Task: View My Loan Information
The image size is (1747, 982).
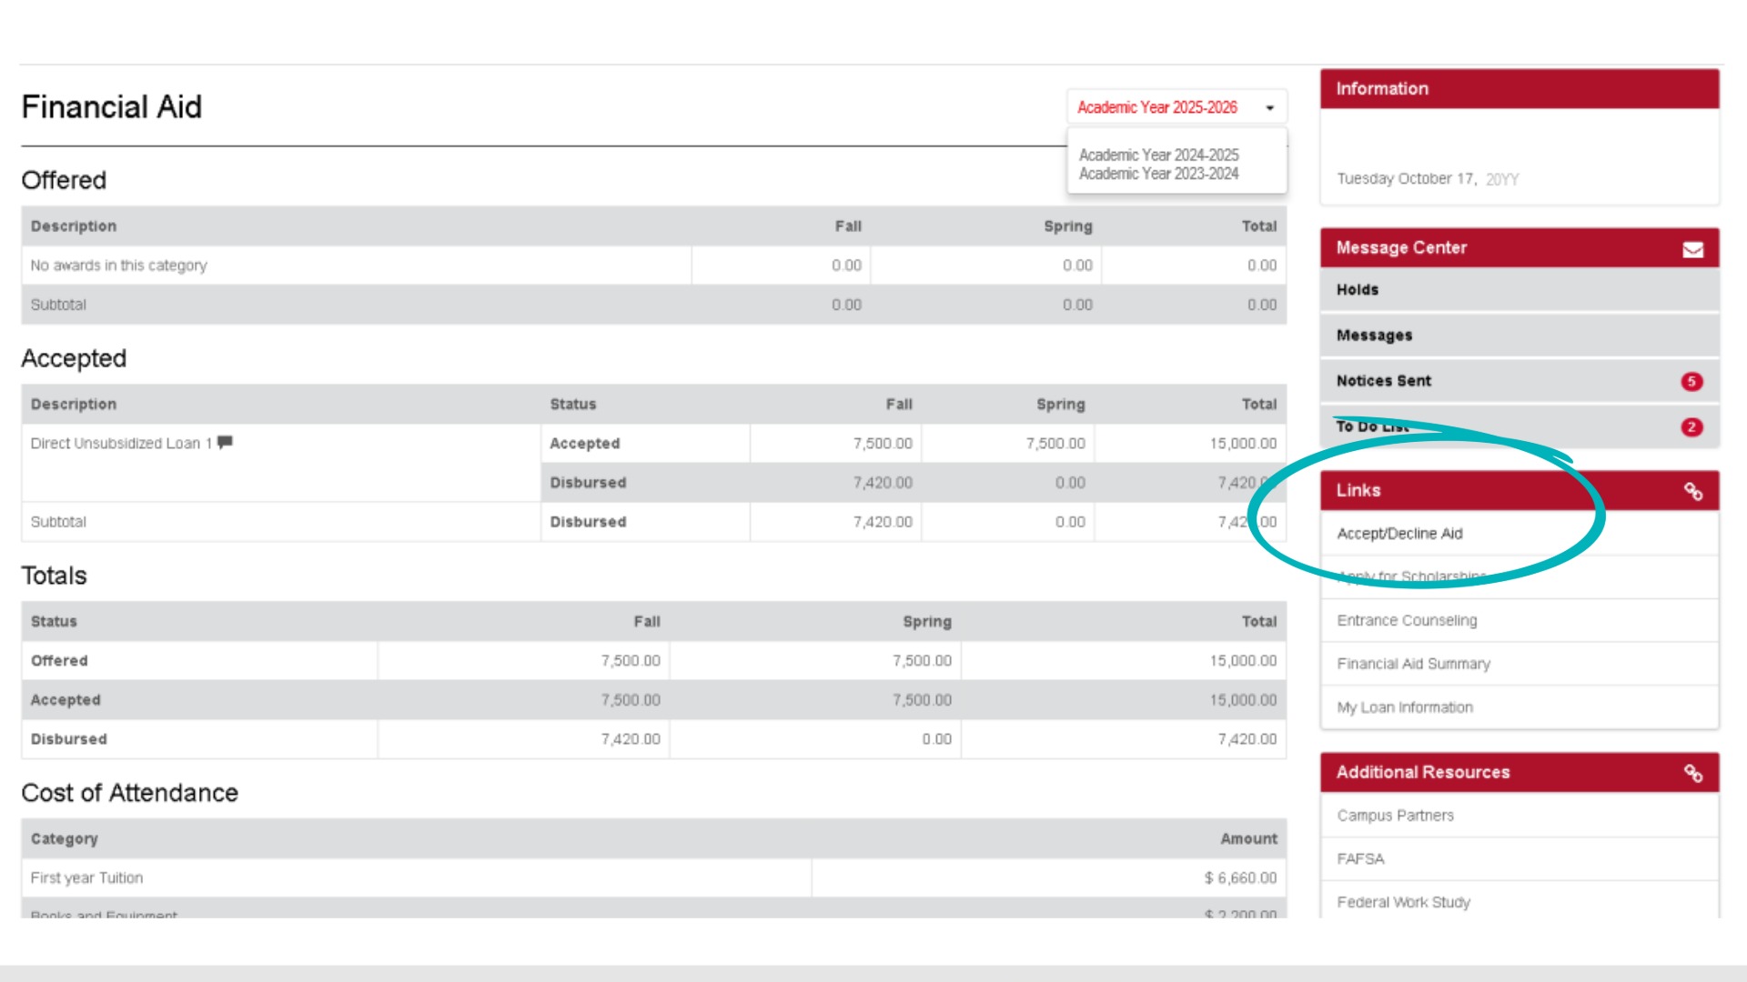Action: tap(1404, 706)
